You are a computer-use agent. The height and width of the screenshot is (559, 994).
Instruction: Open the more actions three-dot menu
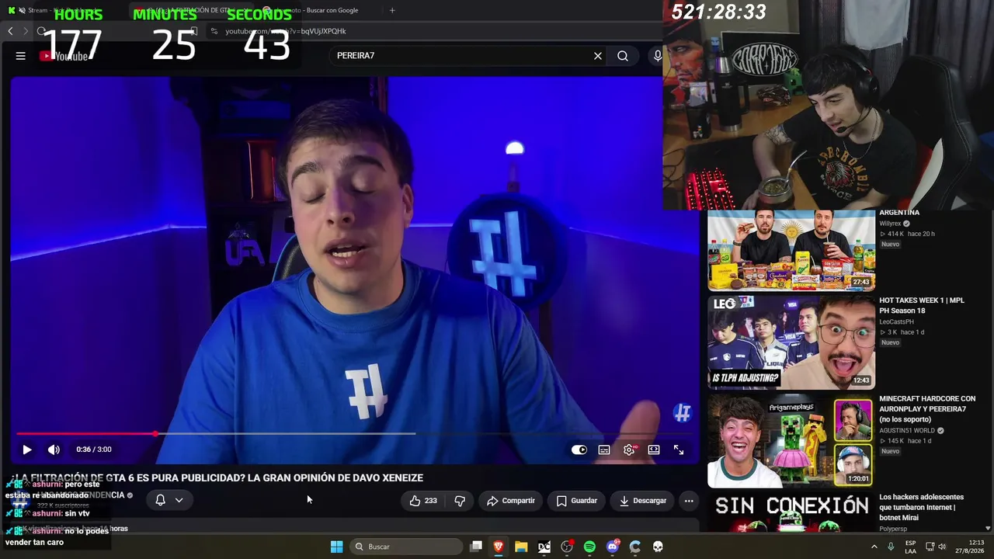pyautogui.click(x=689, y=501)
